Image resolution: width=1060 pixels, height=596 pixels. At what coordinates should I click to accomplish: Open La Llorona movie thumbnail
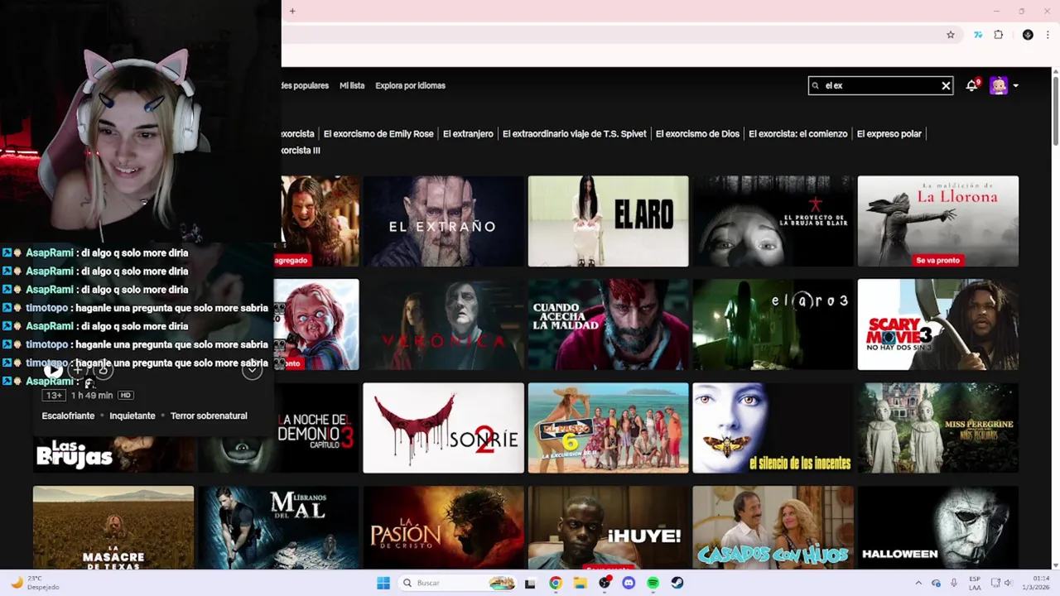click(938, 221)
